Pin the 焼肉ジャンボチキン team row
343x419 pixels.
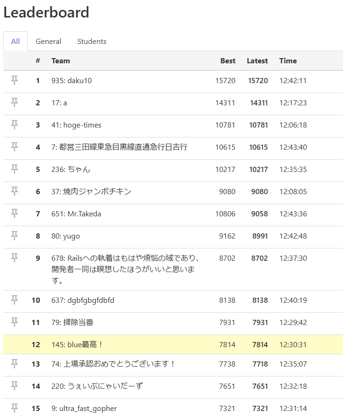(x=15, y=191)
